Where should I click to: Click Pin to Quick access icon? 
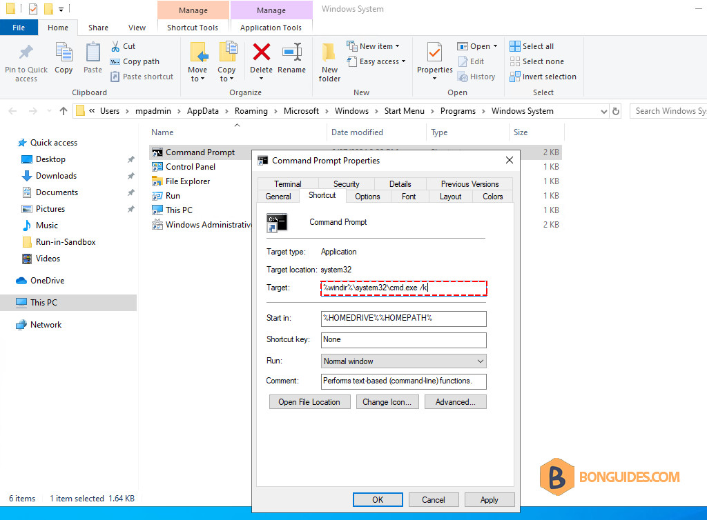[26, 52]
